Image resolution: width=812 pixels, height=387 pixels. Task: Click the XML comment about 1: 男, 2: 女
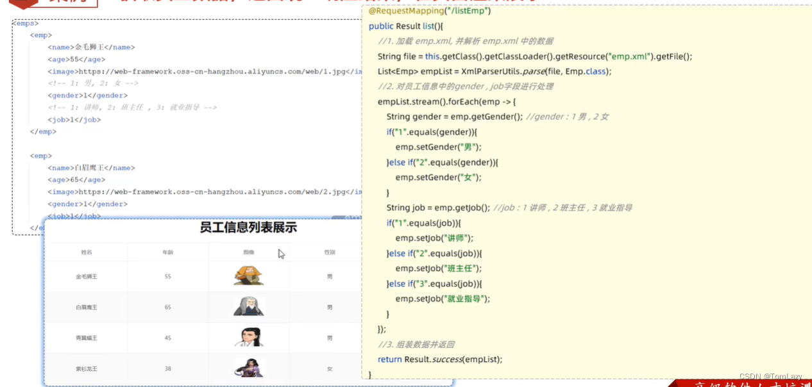tap(93, 83)
